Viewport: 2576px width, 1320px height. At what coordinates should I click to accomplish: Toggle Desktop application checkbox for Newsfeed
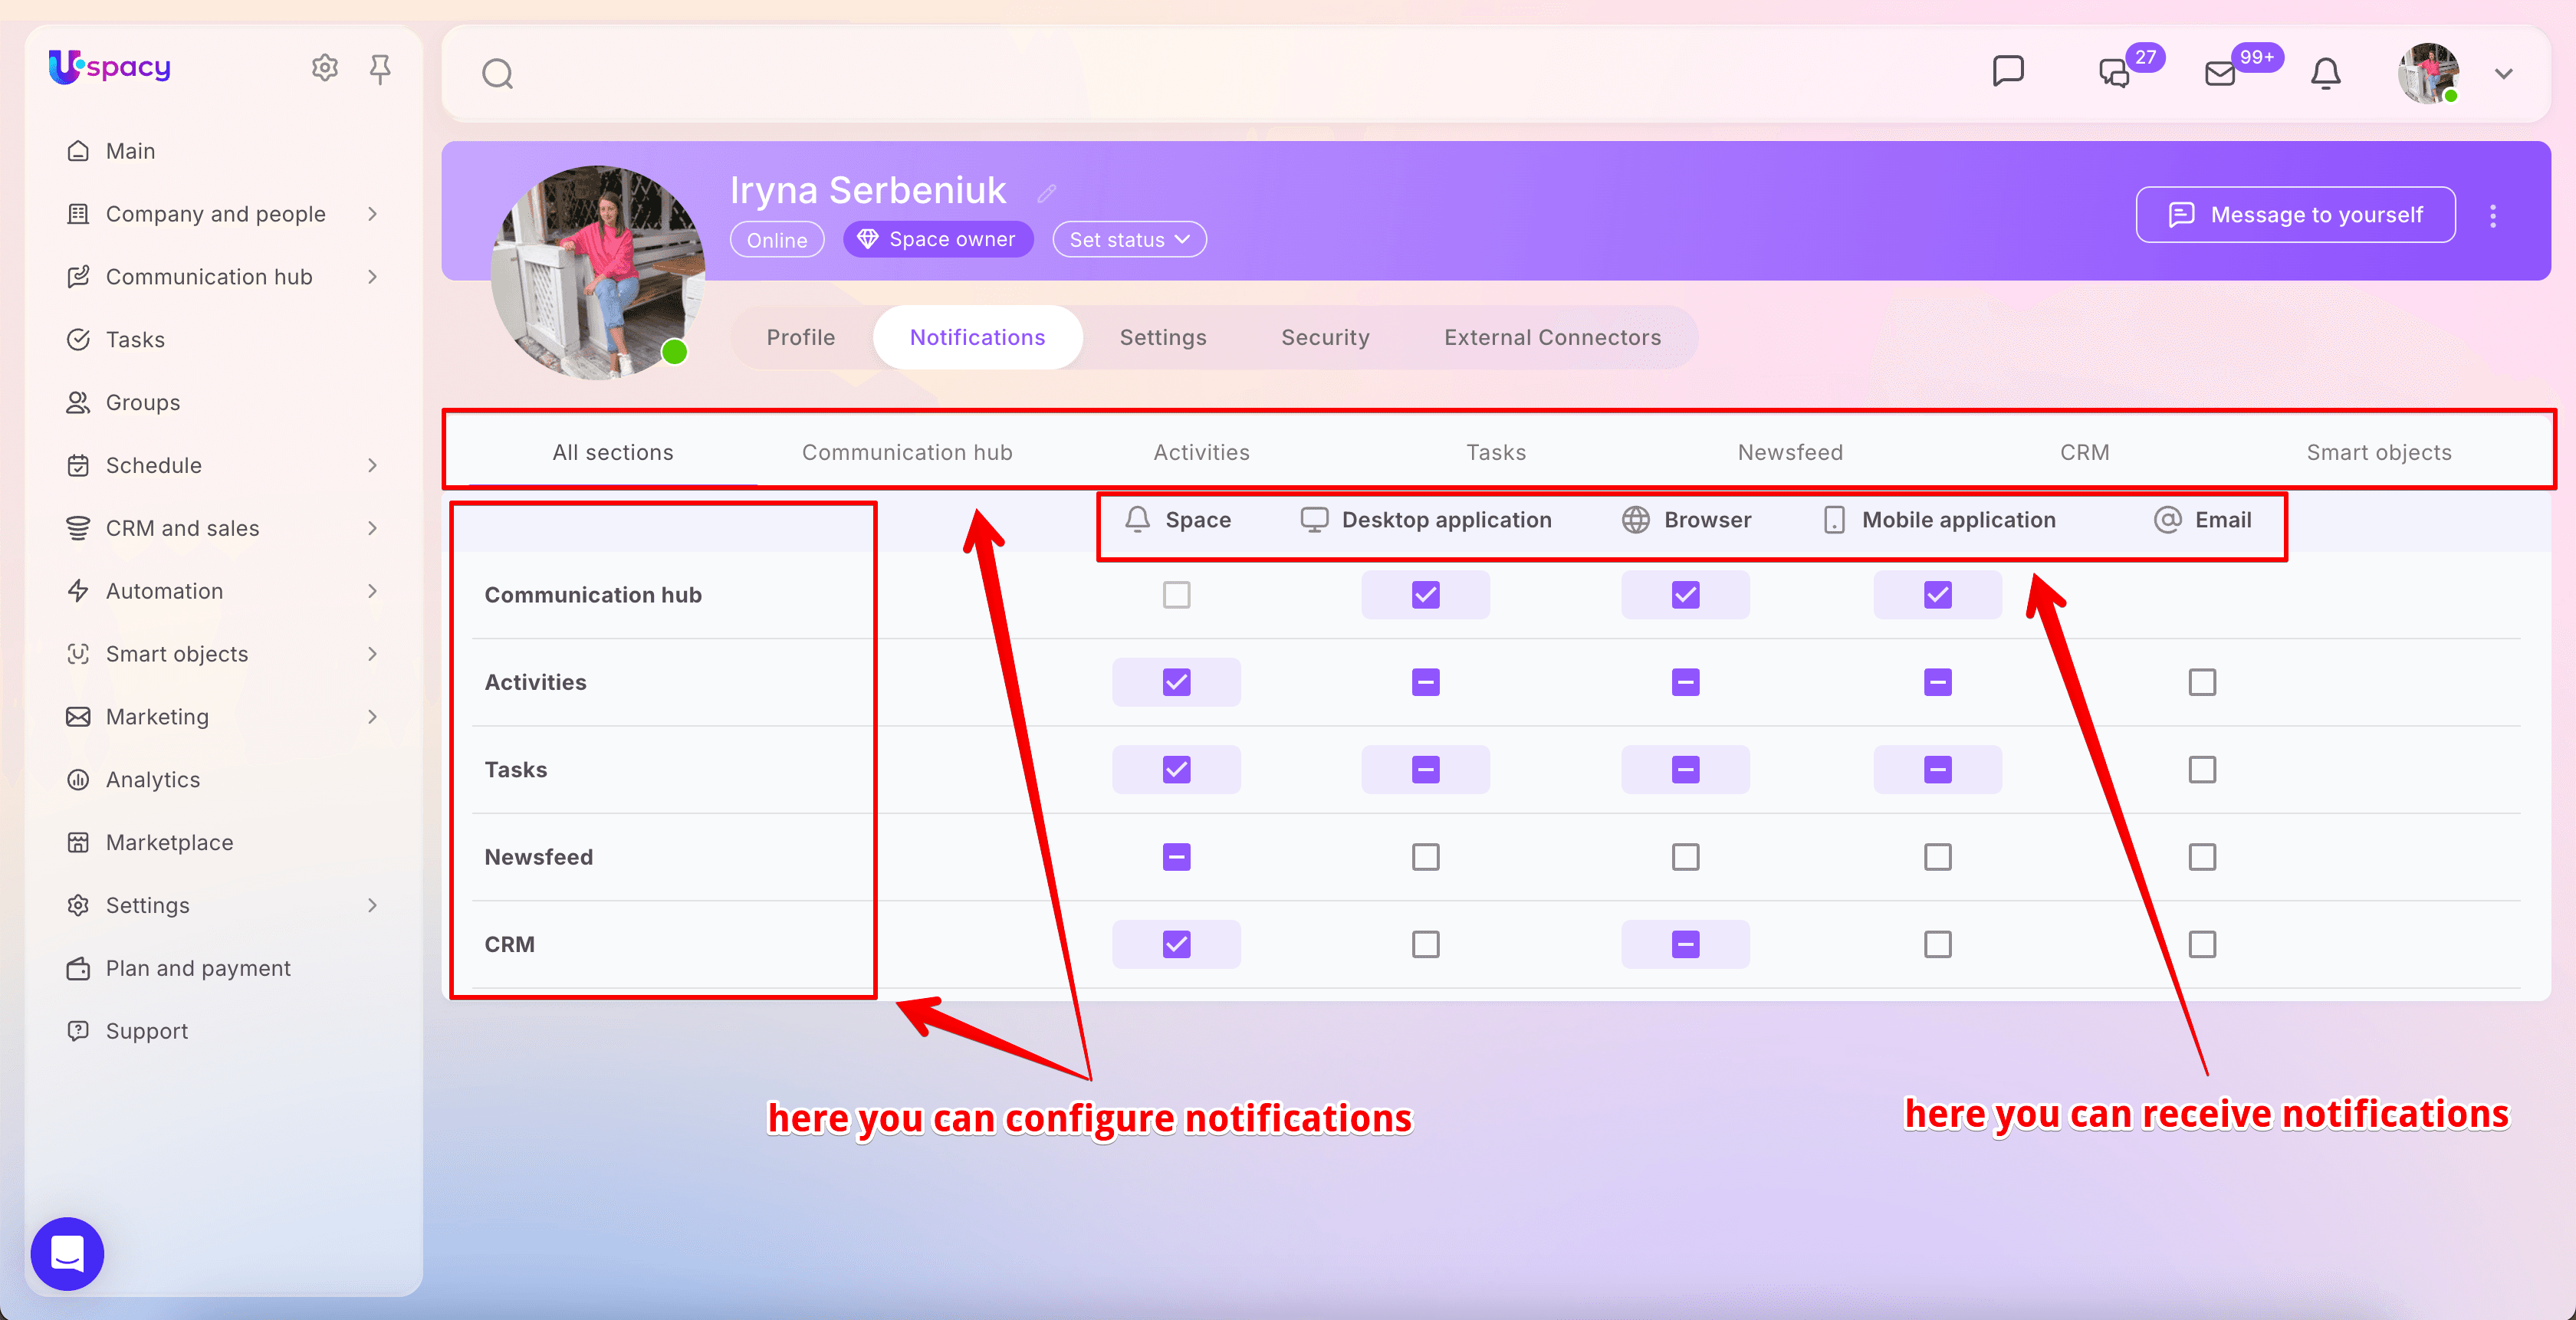click(x=1425, y=857)
